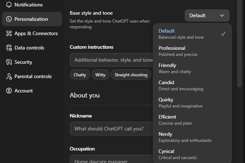Click the Personalization sidebar icon

click(9, 19)
